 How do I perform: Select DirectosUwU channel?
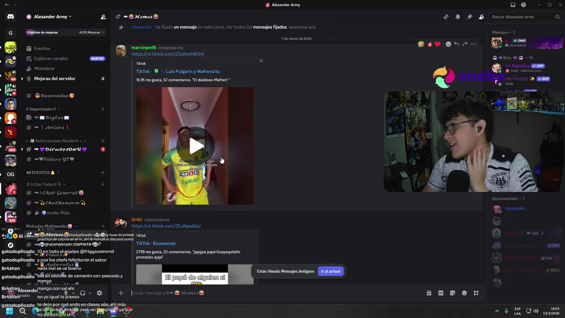(66, 149)
